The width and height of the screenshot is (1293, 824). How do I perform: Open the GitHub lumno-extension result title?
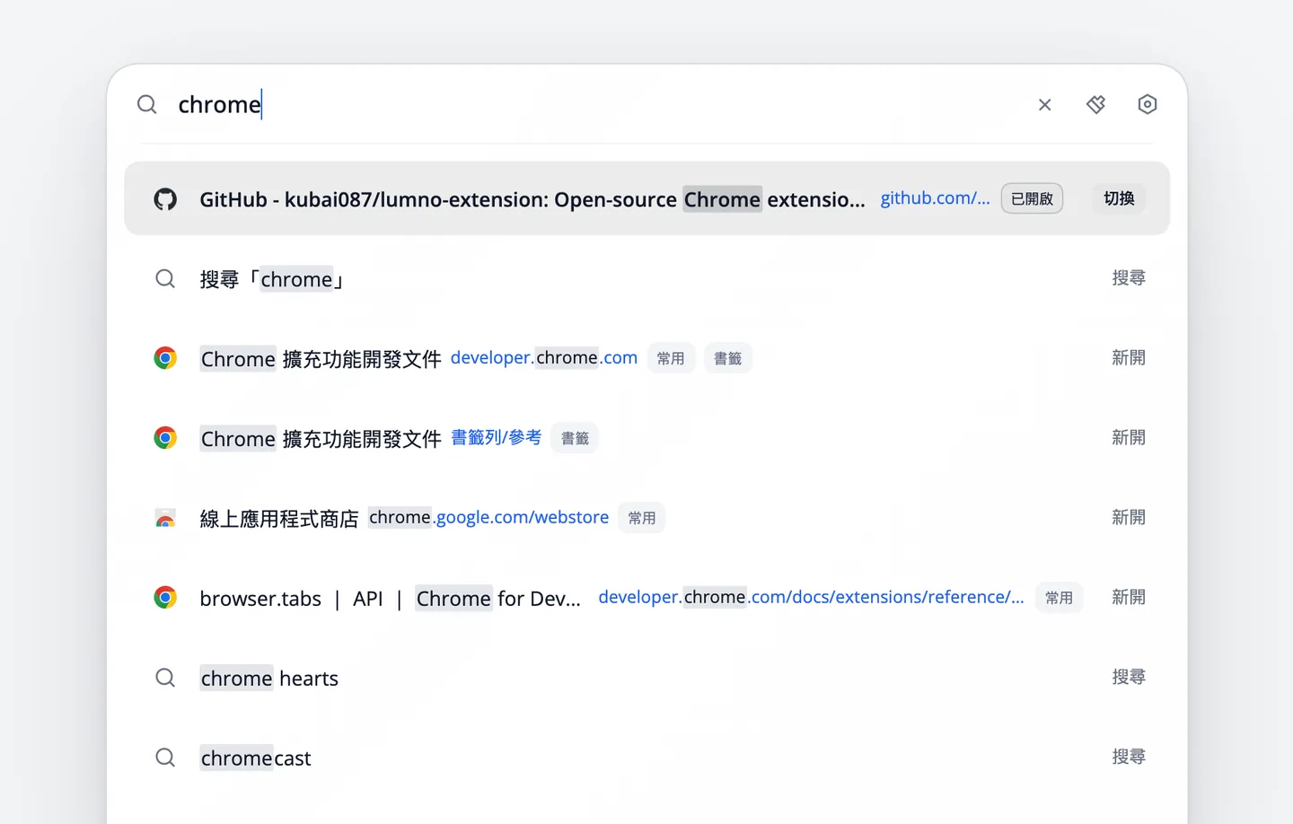click(x=532, y=199)
